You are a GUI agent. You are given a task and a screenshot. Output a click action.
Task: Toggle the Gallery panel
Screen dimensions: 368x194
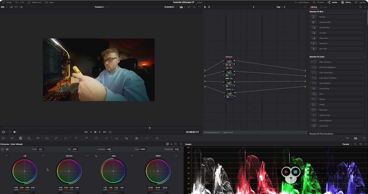point(7,2)
